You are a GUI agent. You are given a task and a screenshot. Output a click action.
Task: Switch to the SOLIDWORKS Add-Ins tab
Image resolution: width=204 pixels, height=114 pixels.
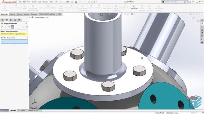pyautogui.click(x=47, y=14)
